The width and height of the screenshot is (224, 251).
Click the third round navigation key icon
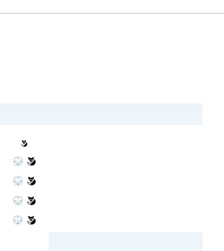pyautogui.click(x=18, y=201)
